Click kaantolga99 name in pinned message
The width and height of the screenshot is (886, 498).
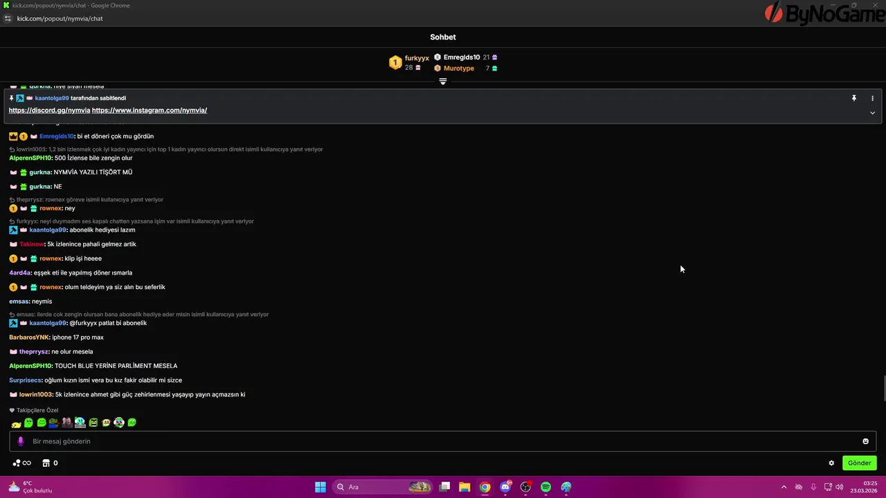[x=52, y=98]
